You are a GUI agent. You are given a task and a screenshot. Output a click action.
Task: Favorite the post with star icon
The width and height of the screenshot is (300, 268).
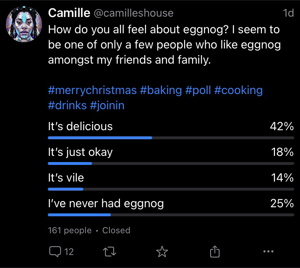(162, 251)
